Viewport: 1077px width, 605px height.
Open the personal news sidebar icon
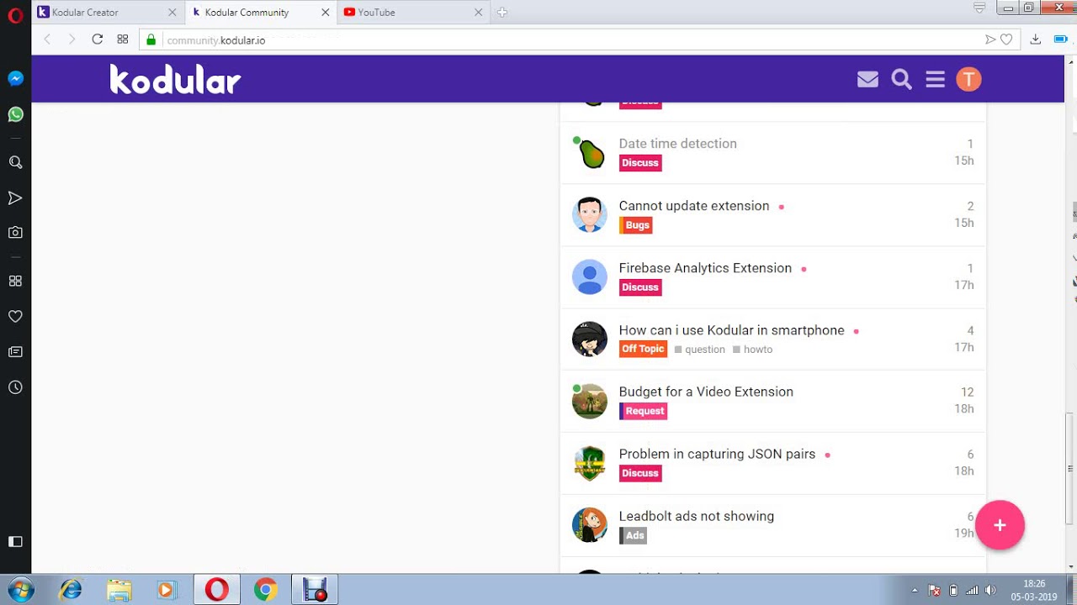point(15,352)
